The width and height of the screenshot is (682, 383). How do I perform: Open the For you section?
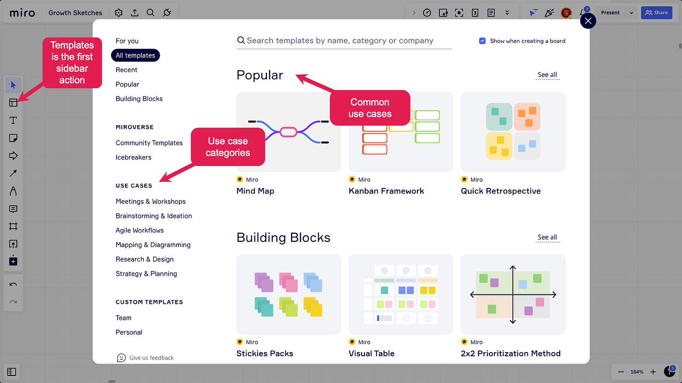click(x=127, y=41)
